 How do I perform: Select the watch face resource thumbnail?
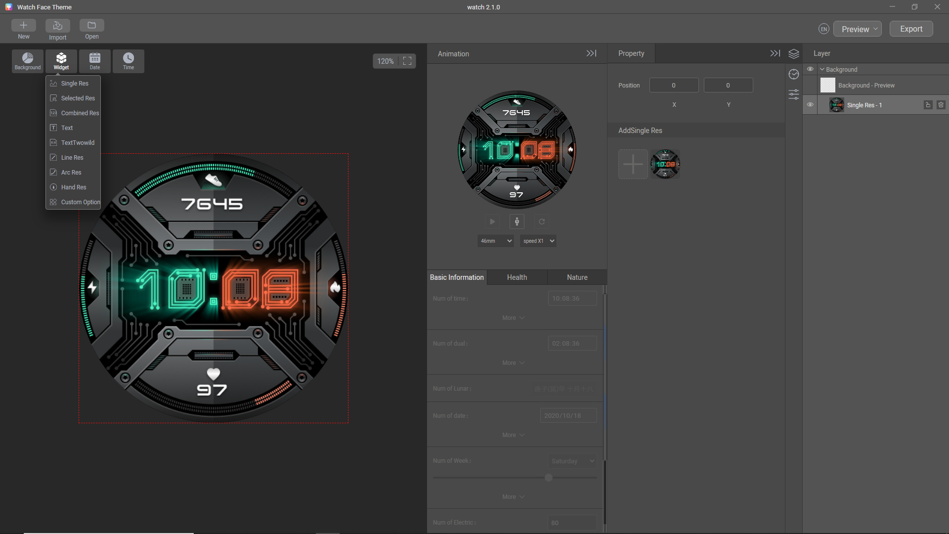665,164
